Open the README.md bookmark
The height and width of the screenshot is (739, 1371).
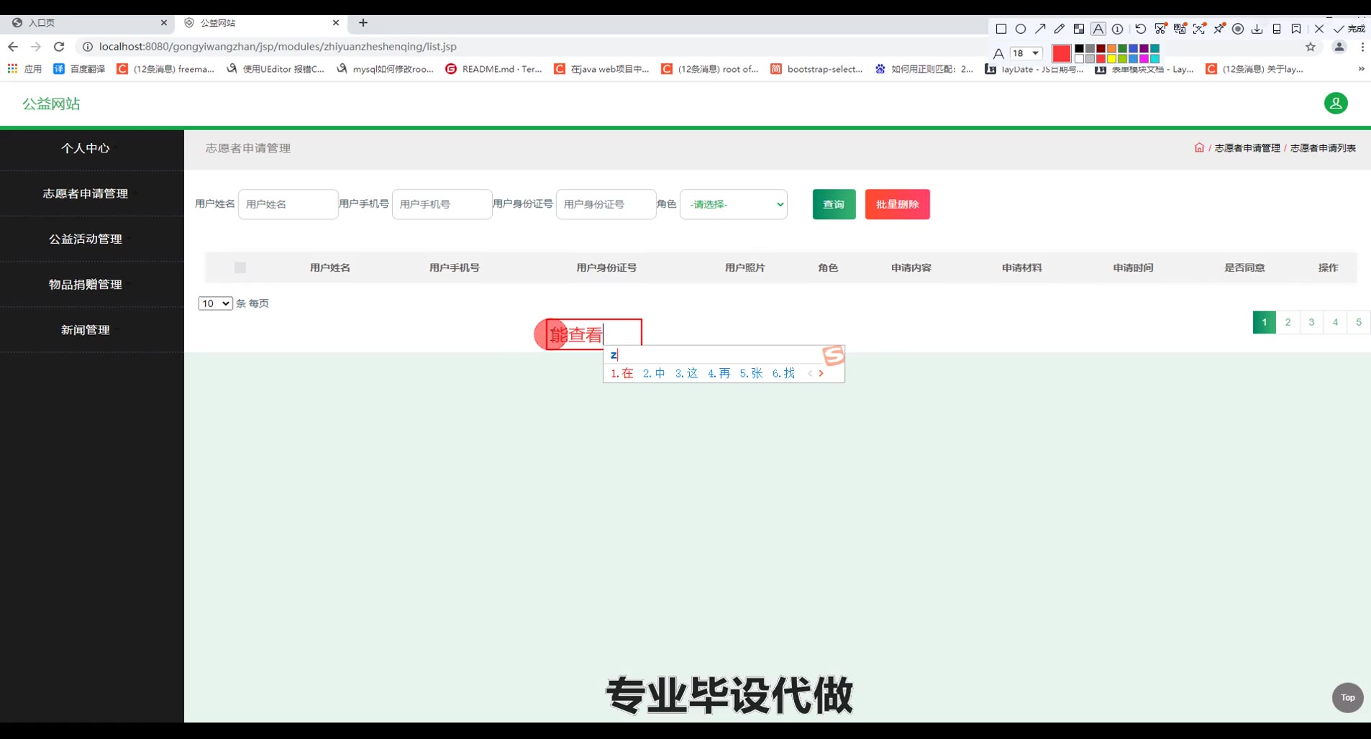pyautogui.click(x=493, y=69)
